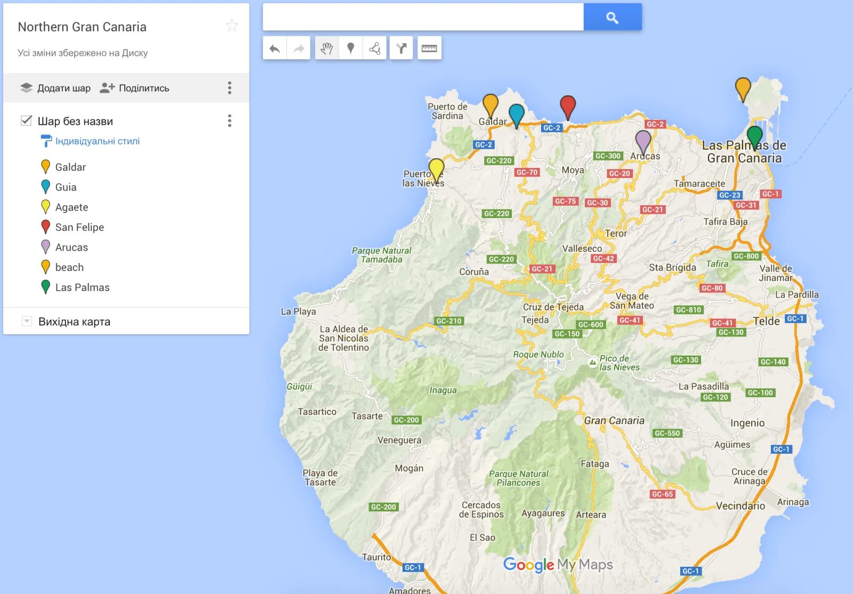Viewport: 853px width, 594px height.
Task: Click the orange Galdar pin on map
Action: 490,106
